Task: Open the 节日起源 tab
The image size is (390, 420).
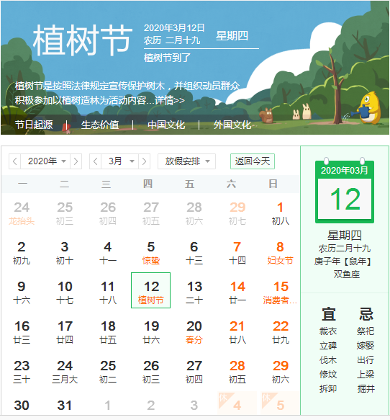Action: coord(34,125)
